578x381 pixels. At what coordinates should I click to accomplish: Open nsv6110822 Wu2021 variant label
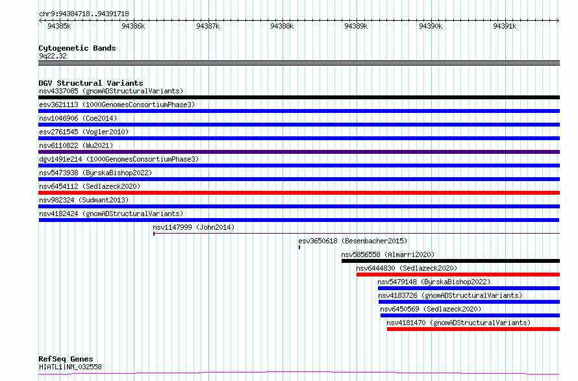(x=76, y=145)
